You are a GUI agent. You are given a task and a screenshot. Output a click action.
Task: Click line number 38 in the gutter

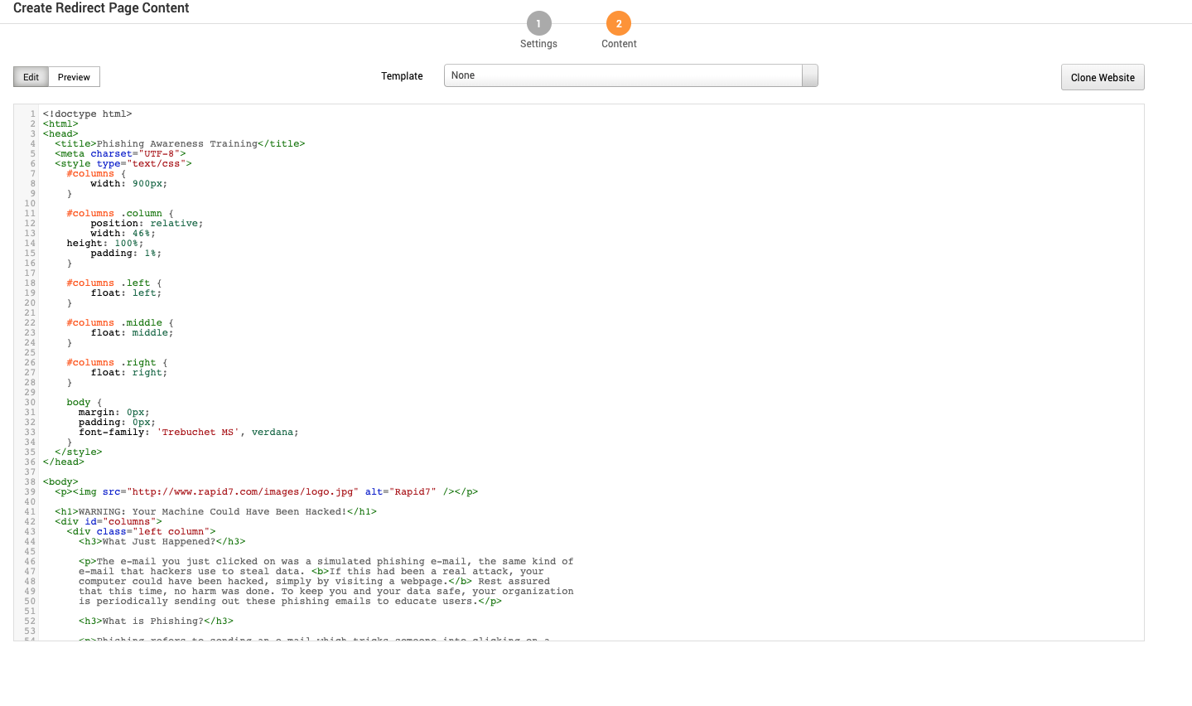pyautogui.click(x=30, y=482)
